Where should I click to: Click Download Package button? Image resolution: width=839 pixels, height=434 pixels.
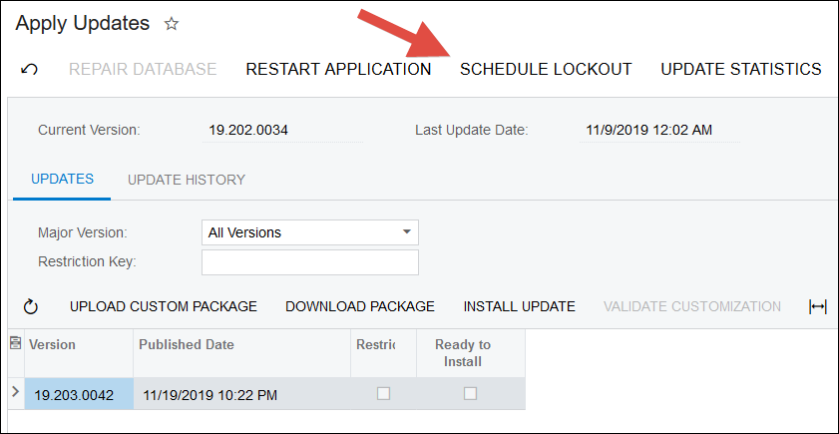pos(359,306)
